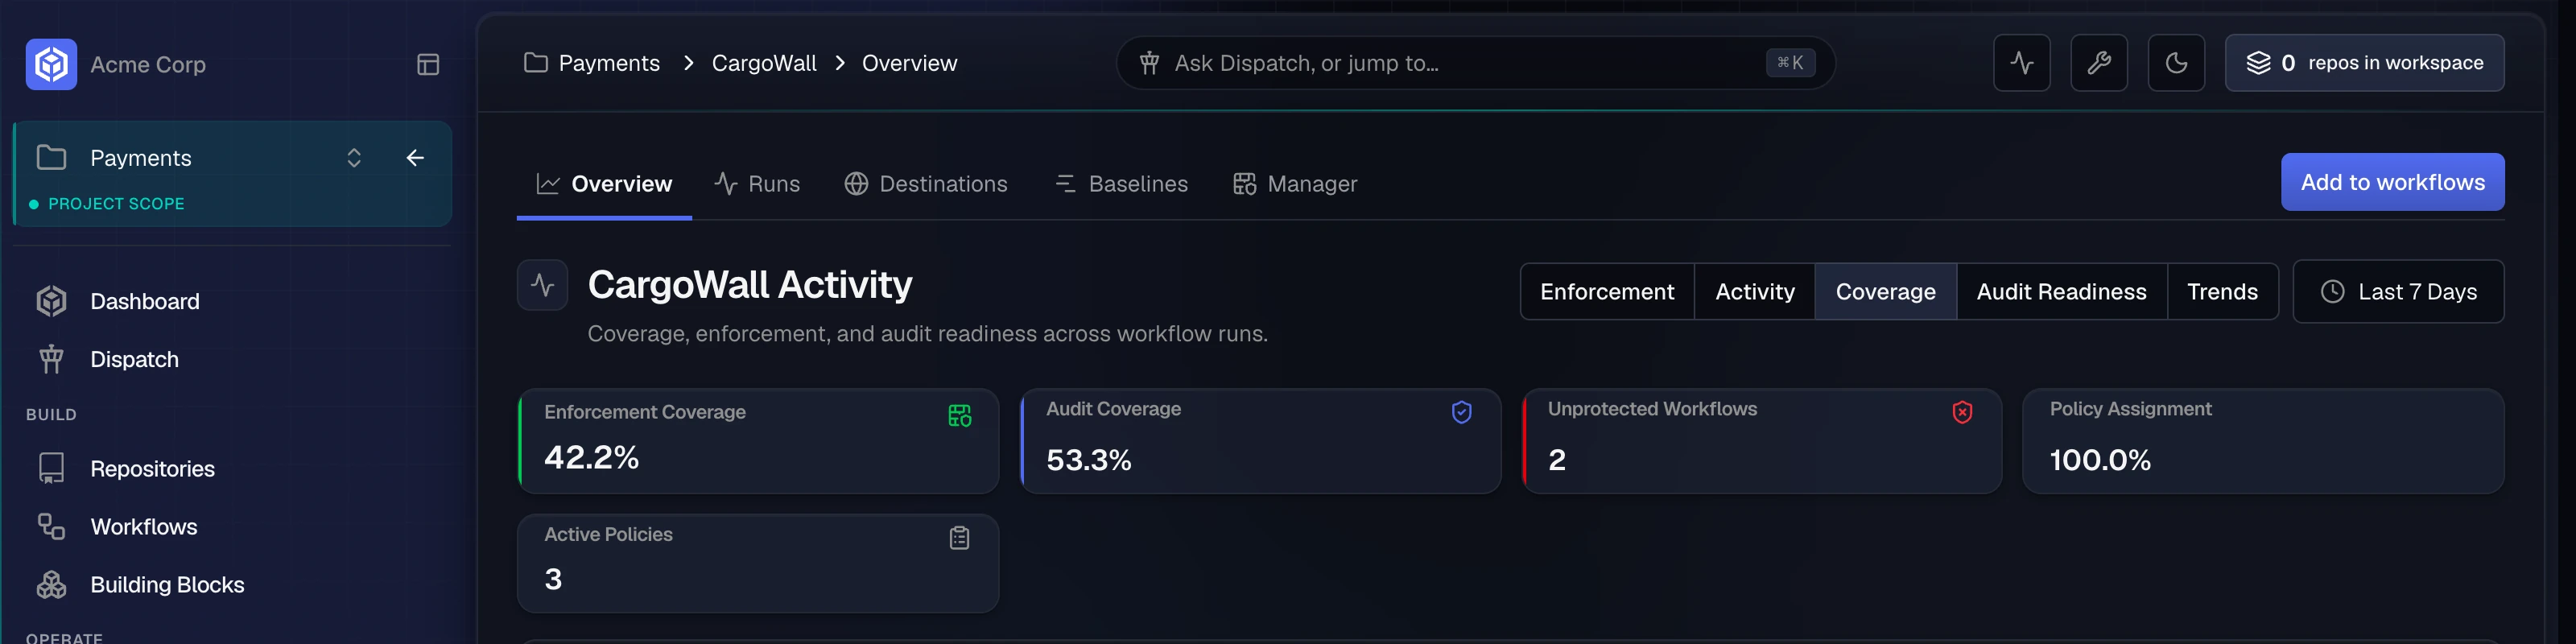Click the activity pulse icon in top bar

(x=2021, y=63)
